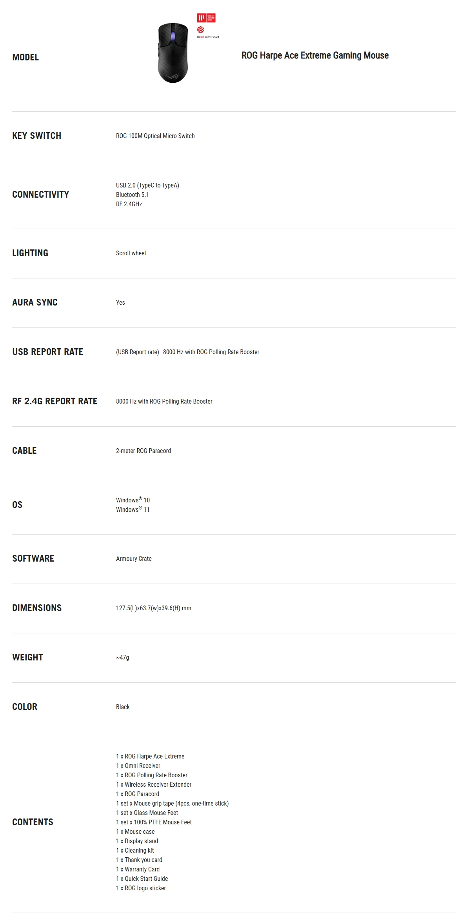Click the ROG Harpe Ace Extreme Gaming Mouse title

315,55
